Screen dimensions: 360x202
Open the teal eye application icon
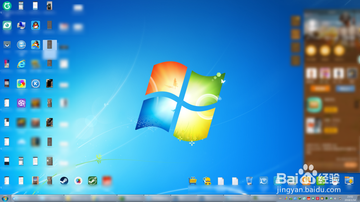[x=7, y=25]
